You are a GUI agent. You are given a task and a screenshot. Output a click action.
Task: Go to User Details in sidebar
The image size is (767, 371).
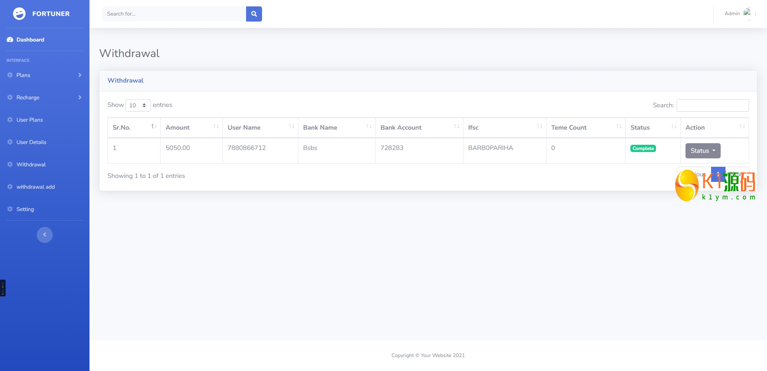pos(31,142)
